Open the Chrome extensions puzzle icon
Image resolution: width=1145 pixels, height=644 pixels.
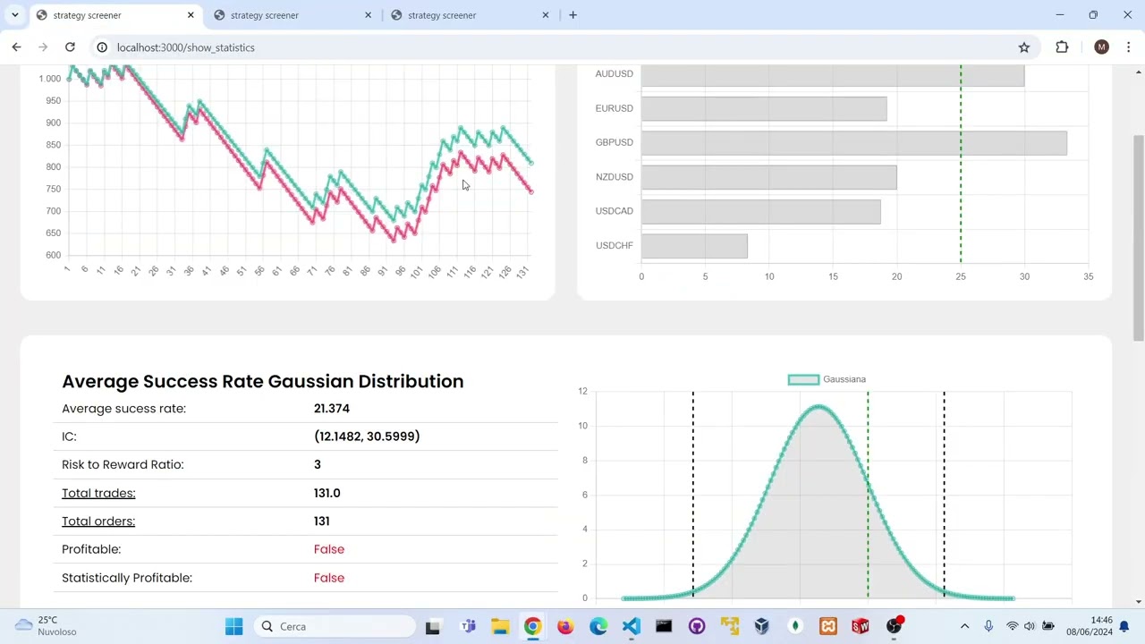point(1062,47)
